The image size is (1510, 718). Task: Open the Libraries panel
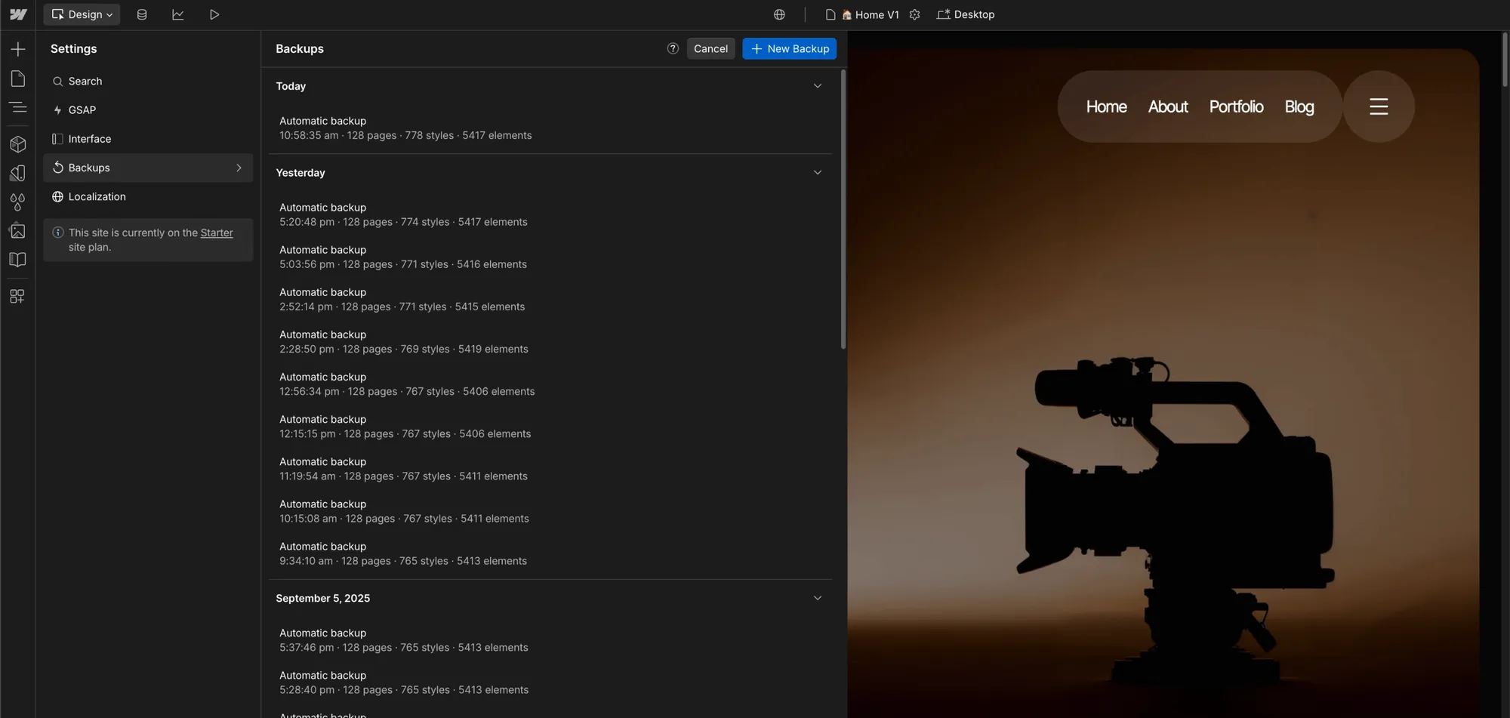tap(18, 259)
